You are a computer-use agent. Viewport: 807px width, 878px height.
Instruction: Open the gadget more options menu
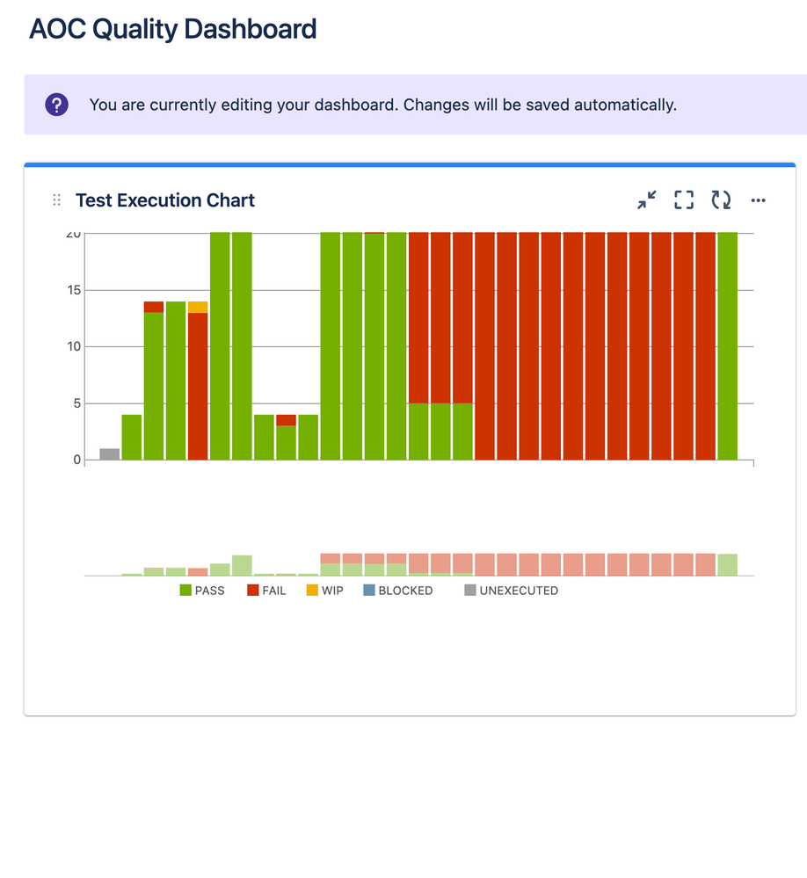(759, 200)
